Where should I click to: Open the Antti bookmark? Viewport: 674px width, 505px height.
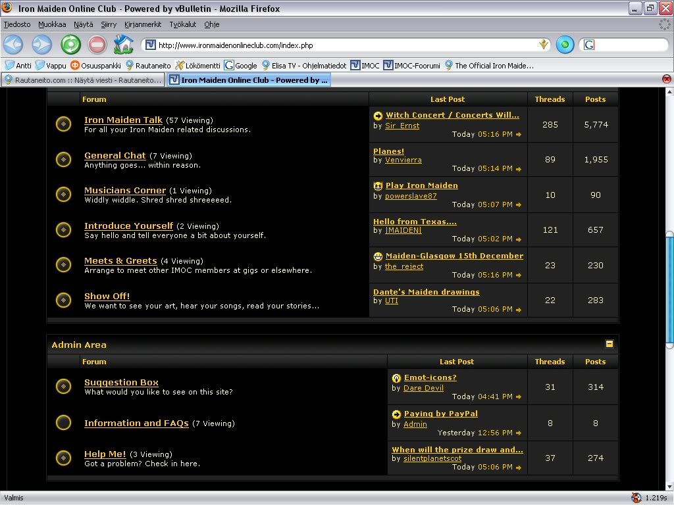18,65
